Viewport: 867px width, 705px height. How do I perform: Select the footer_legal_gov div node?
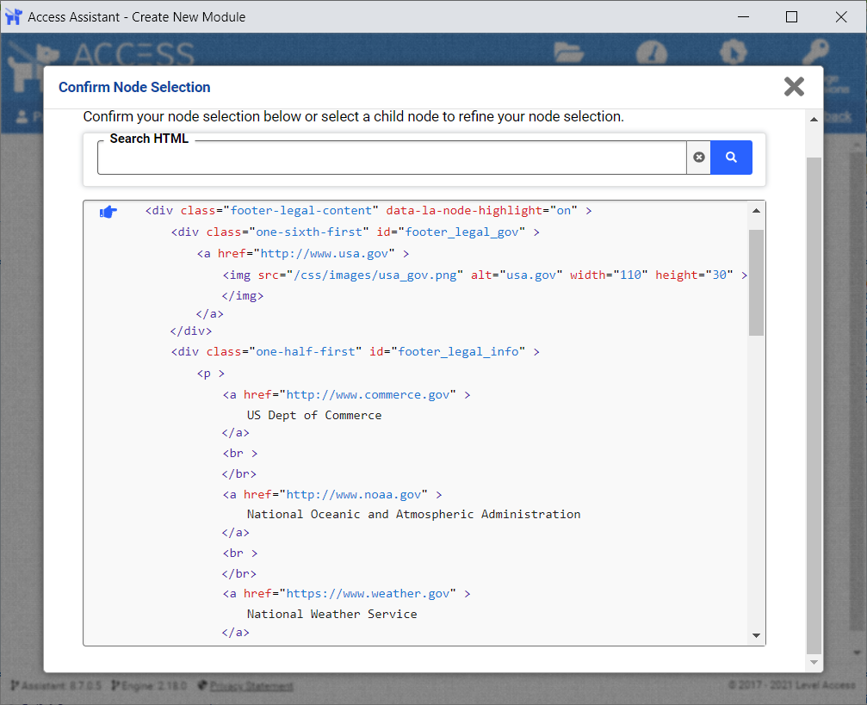(x=355, y=232)
